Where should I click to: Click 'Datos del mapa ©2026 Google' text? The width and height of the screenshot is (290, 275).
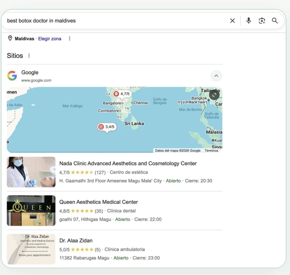(x=178, y=151)
